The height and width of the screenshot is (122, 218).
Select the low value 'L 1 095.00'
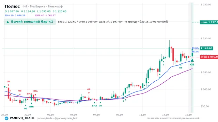44,11
